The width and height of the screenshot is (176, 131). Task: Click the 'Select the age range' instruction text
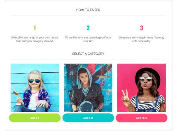coord(35,39)
